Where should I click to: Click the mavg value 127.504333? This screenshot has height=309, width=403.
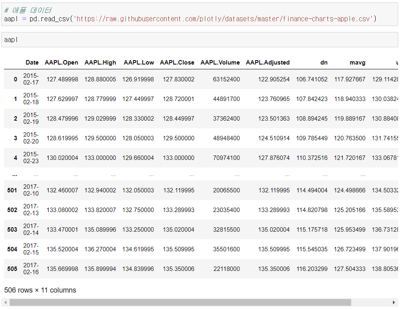(x=350, y=269)
